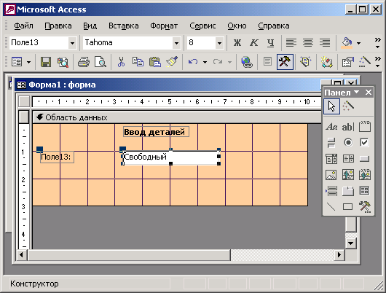Click the Format Painter brush
Viewport: 386px width, 293px height.
click(172, 62)
